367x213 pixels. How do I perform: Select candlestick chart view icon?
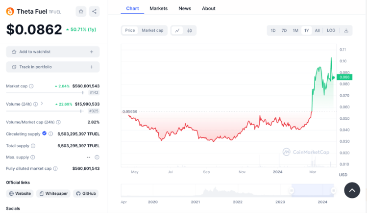pos(190,30)
